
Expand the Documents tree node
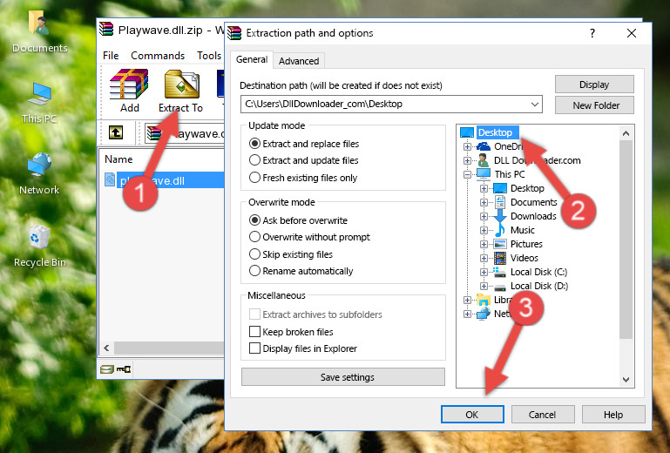pos(484,202)
